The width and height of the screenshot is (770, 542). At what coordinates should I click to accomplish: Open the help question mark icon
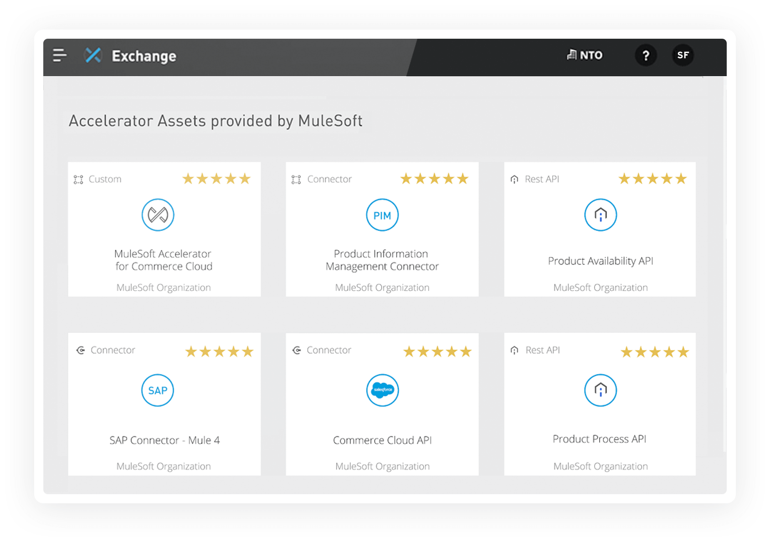[646, 56]
